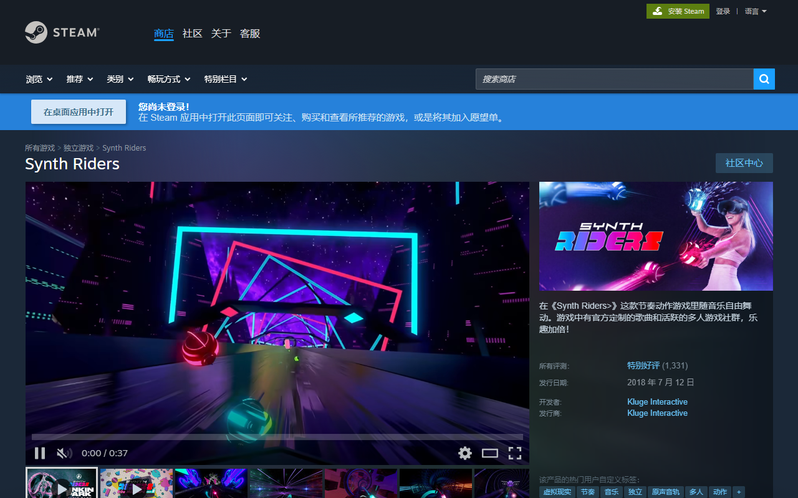798x498 pixels.
Task: Click the Synth Riders capsule banner image
Action: click(656, 236)
